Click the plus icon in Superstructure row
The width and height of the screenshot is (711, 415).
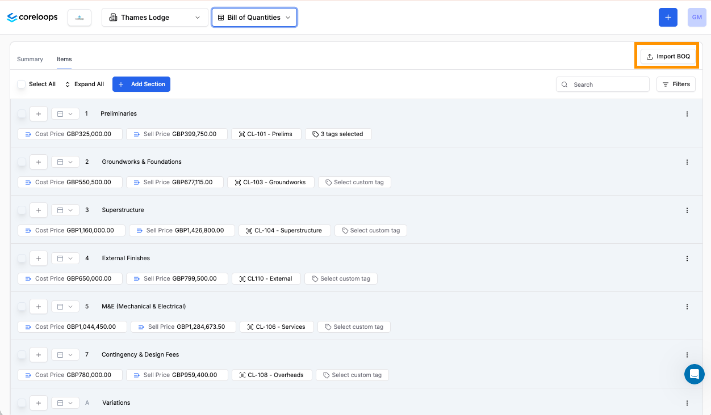pyautogui.click(x=38, y=210)
